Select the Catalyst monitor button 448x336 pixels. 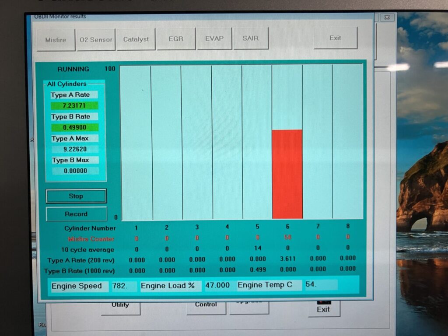click(136, 39)
